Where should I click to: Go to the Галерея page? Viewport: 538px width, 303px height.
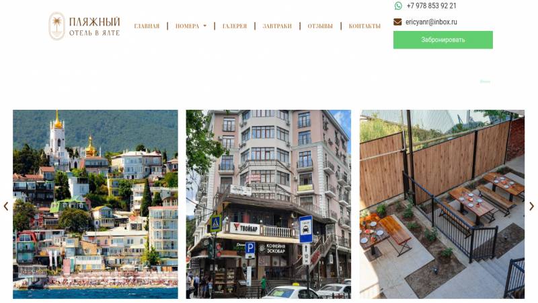pyautogui.click(x=235, y=26)
